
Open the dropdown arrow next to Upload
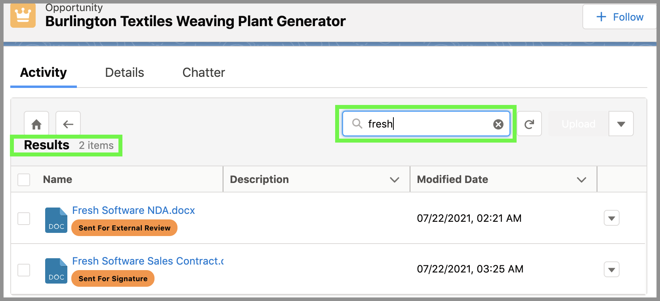[621, 124]
